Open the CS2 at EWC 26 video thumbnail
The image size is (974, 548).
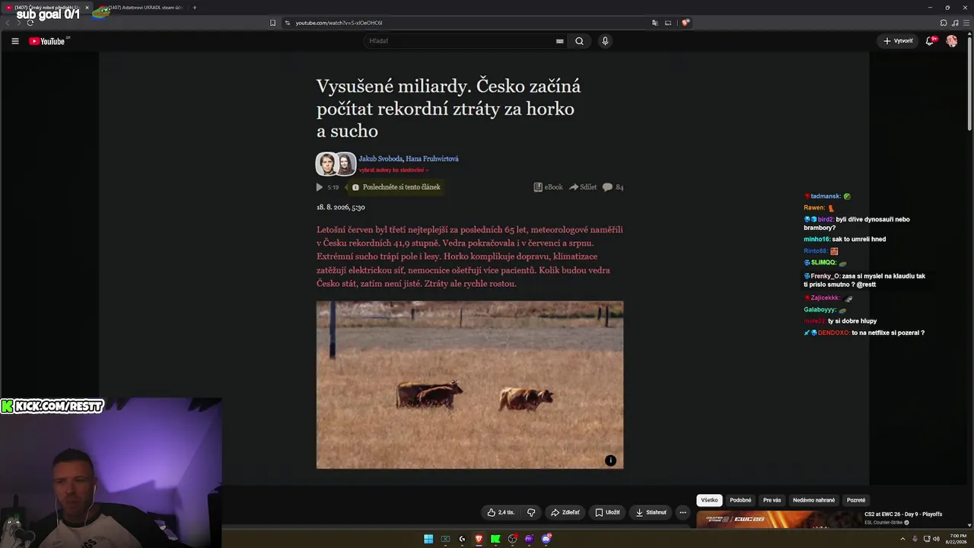click(778, 519)
